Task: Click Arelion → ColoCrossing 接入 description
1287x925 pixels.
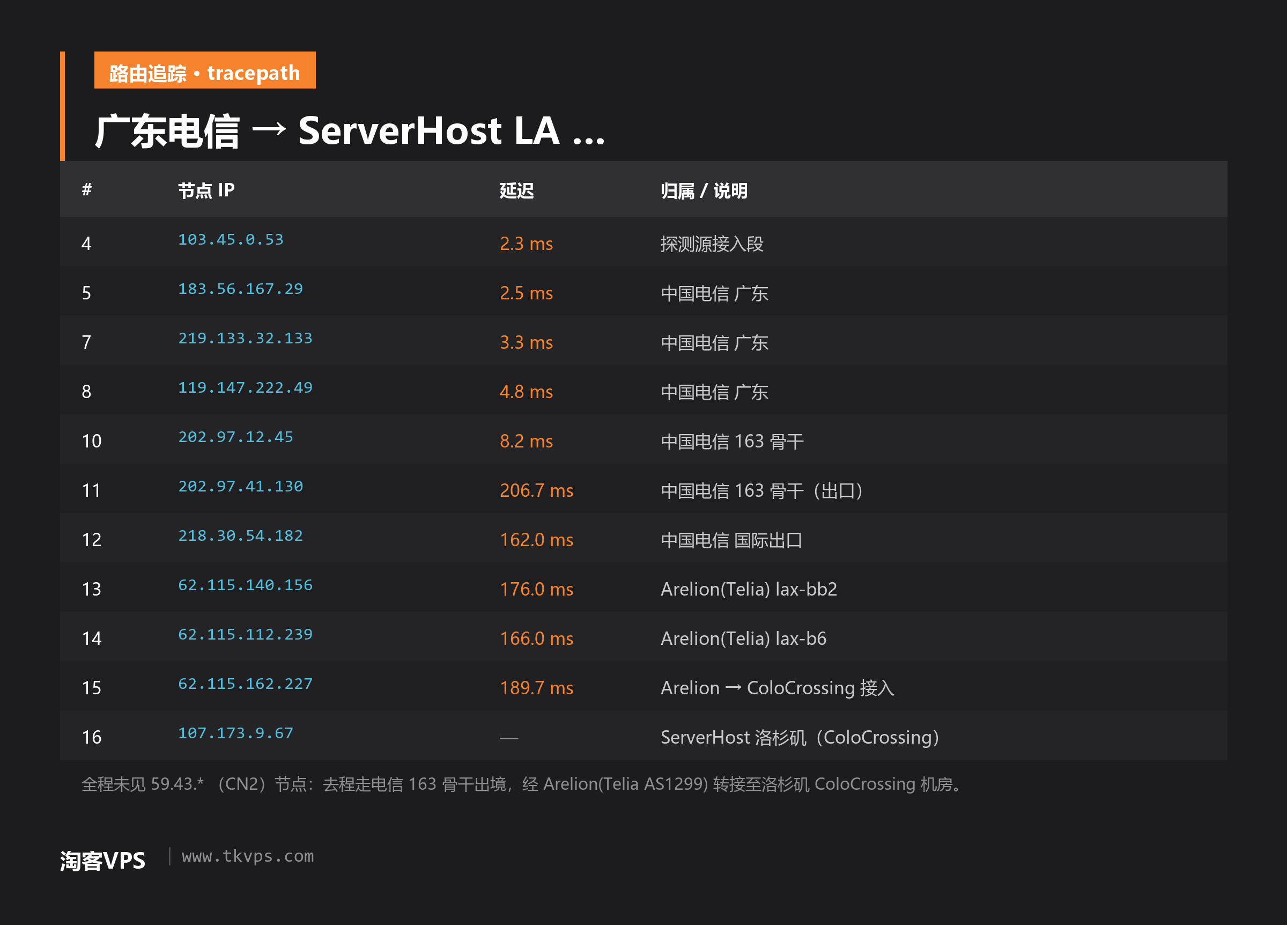Action: (778, 688)
